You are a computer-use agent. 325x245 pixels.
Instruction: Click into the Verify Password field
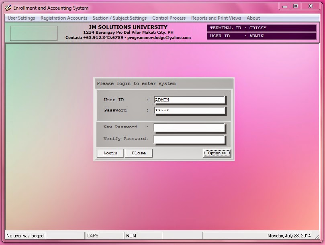click(189, 139)
